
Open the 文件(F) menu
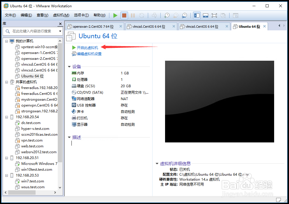click(10, 15)
